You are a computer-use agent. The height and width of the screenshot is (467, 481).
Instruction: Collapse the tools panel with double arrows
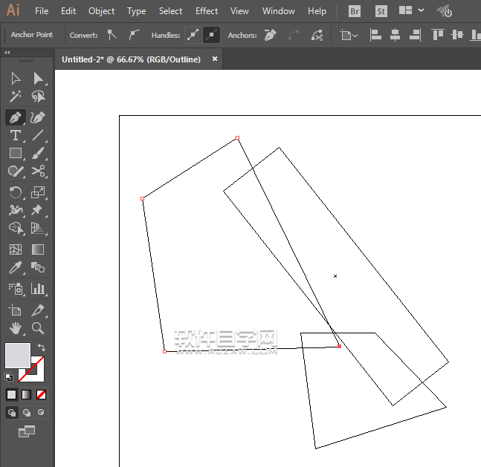click(7, 53)
